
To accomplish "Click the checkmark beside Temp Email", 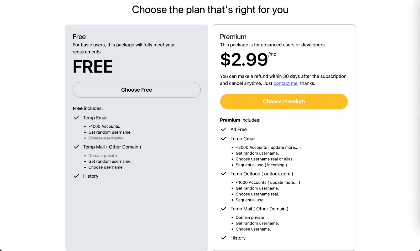I will (x=76, y=118).
